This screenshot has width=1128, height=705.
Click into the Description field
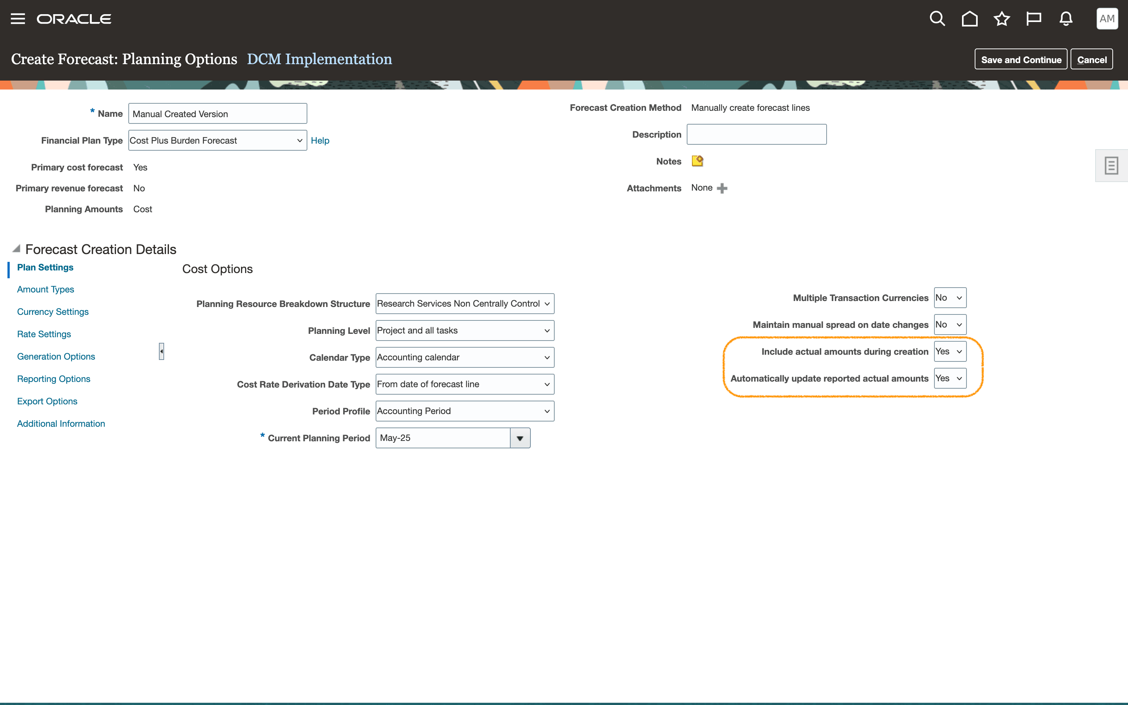756,135
